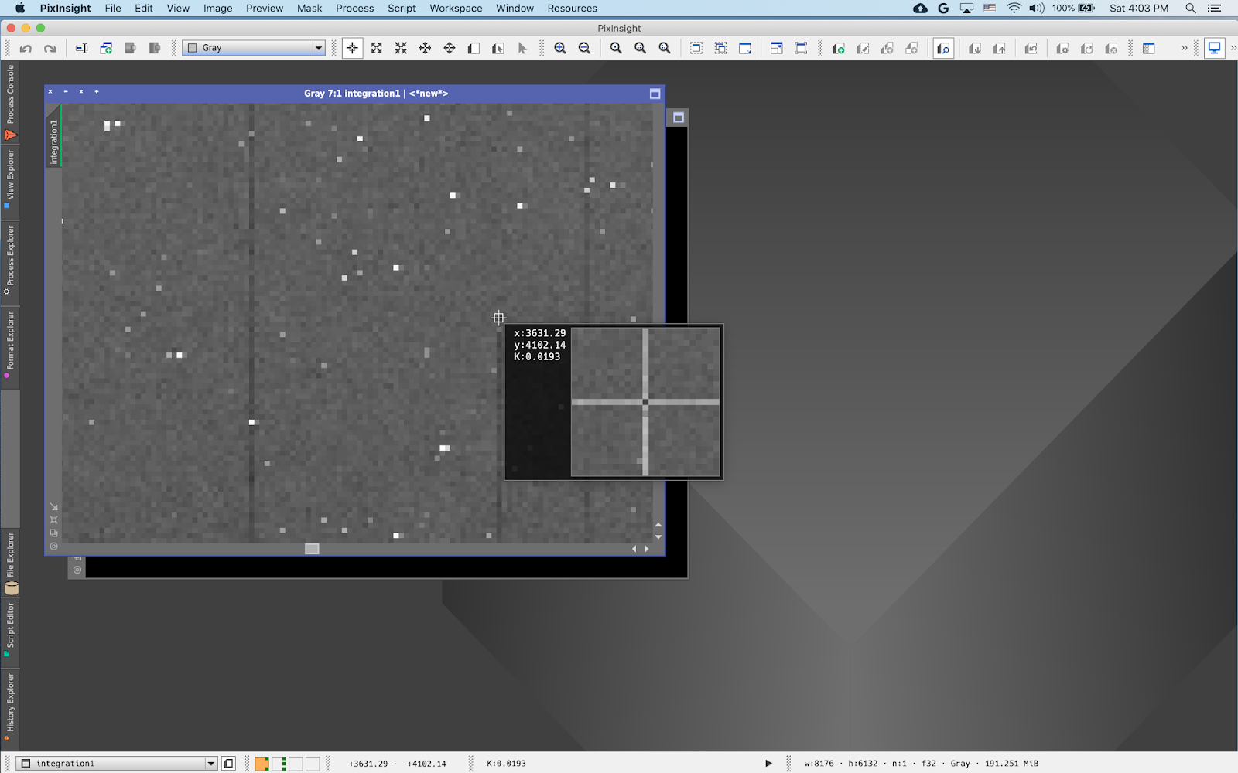Toggle the fourth status bar indicator box
The height and width of the screenshot is (773, 1238).
(x=313, y=764)
